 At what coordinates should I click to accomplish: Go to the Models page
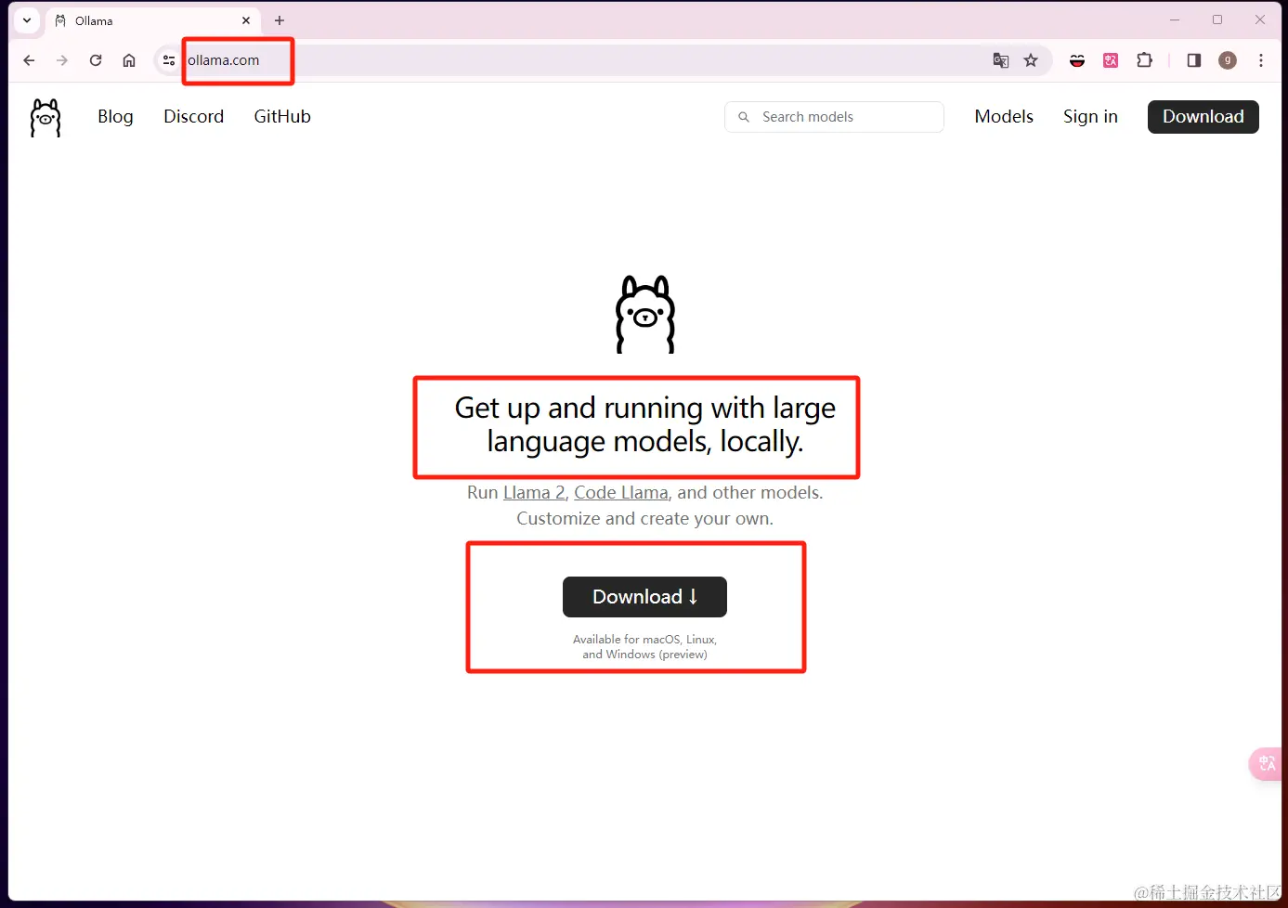[1004, 117]
